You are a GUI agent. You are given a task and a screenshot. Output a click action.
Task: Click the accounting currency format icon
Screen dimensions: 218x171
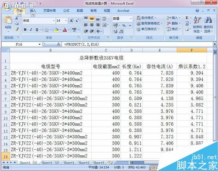click(x=116, y=26)
